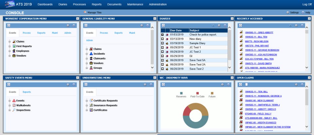Close the Workers' Compensation Menu tile
Viewport: 314px width, 135px height.
coord(78,19)
